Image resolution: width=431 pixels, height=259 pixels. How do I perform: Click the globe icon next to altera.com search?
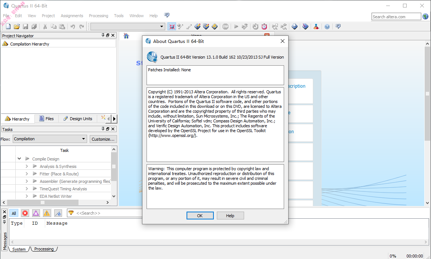[425, 16]
